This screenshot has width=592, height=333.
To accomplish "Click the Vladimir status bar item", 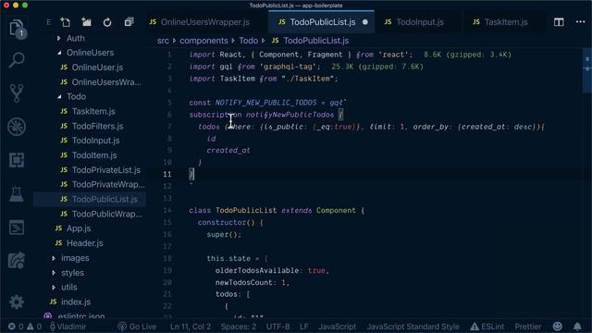I will pyautogui.click(x=68, y=327).
